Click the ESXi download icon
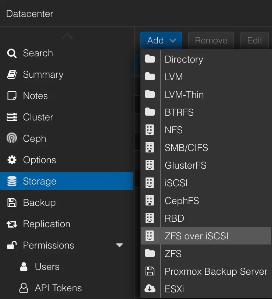 150,289
